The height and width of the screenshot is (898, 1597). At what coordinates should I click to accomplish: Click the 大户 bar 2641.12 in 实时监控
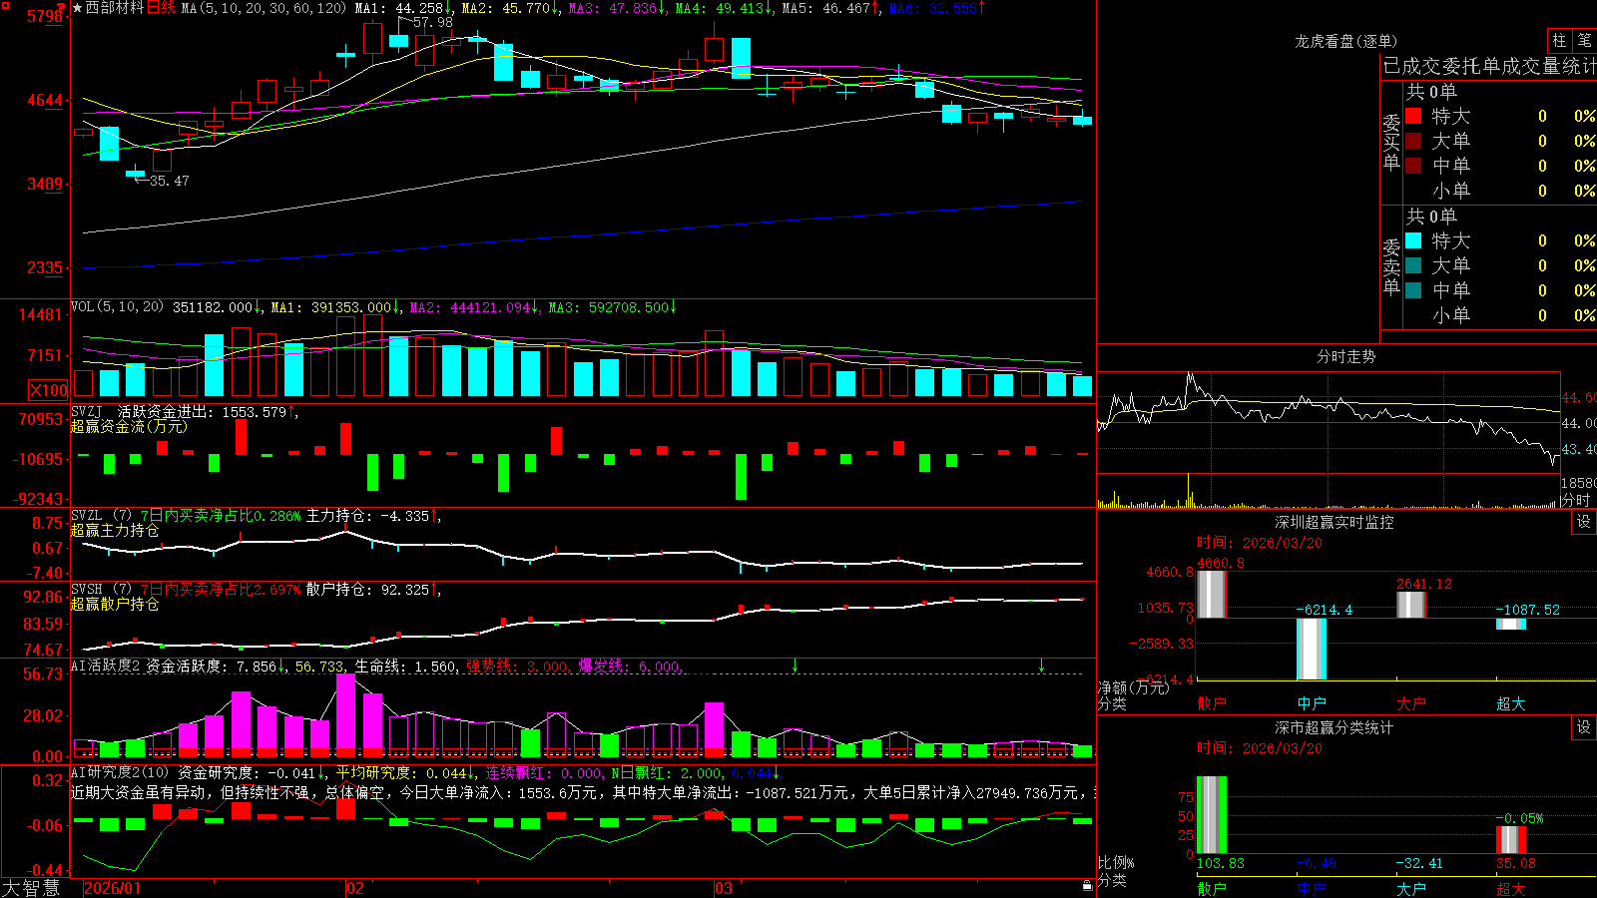point(1411,605)
